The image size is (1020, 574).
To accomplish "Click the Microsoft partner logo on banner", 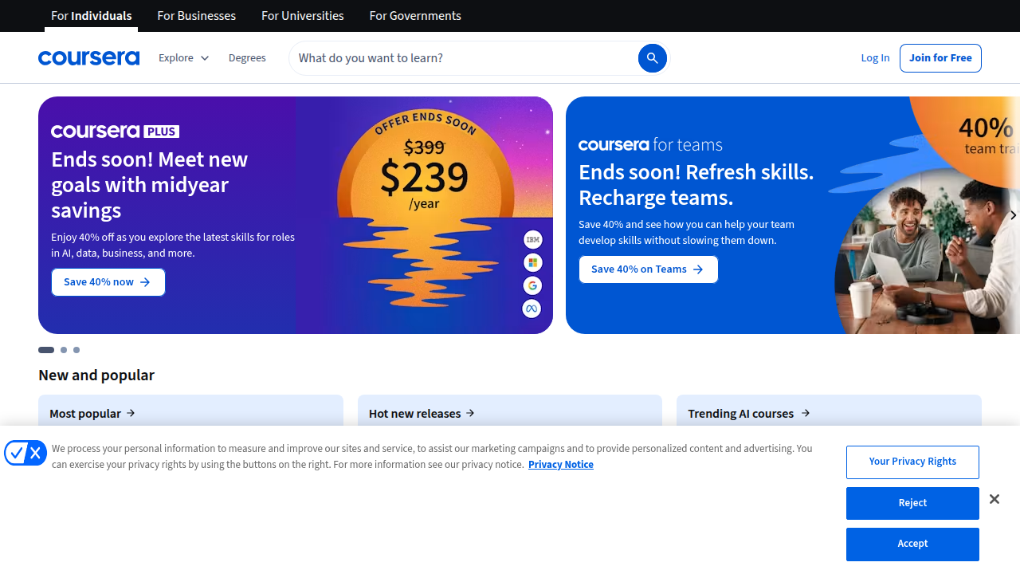I will tap(532, 262).
